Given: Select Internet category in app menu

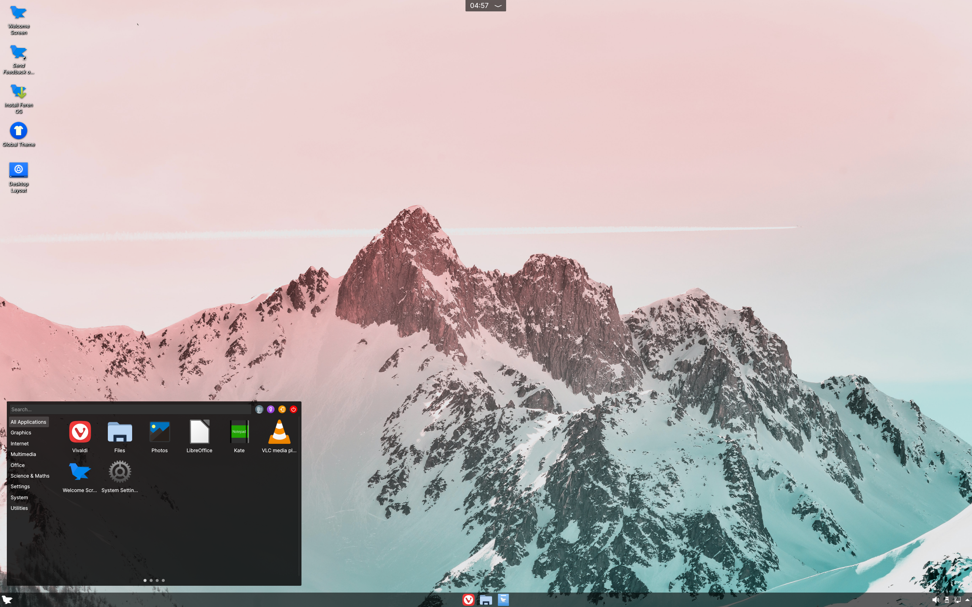Looking at the screenshot, I should click(x=20, y=443).
